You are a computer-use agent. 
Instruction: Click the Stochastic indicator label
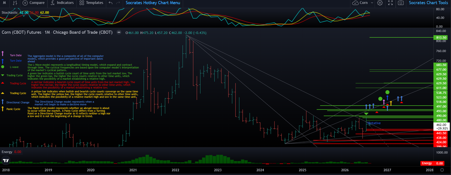(10, 12)
